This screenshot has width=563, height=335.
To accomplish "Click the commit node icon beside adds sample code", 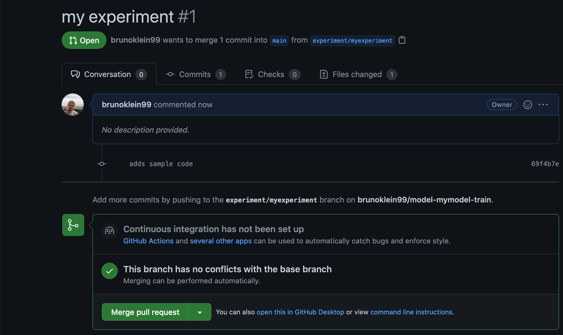I will click(102, 164).
